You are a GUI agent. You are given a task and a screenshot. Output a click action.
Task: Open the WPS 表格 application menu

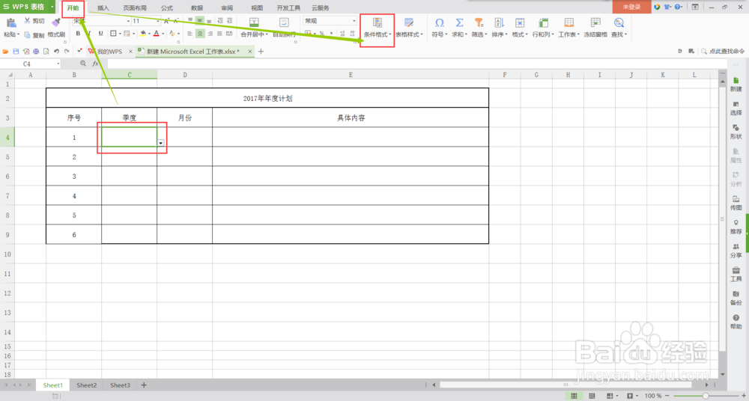pyautogui.click(x=28, y=7)
